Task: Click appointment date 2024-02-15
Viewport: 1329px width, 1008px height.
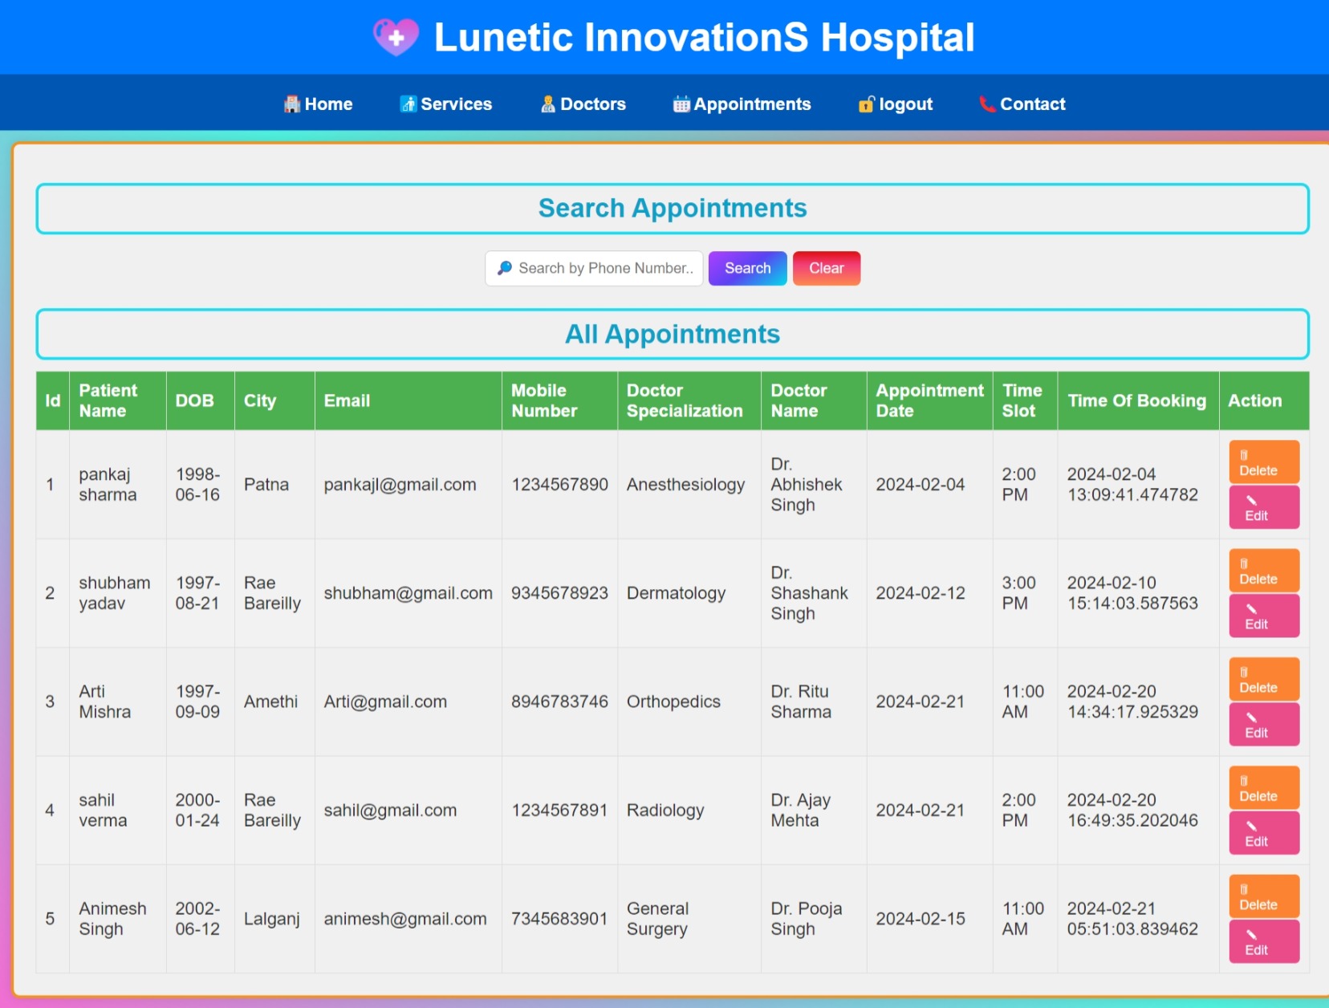Action: 921,919
